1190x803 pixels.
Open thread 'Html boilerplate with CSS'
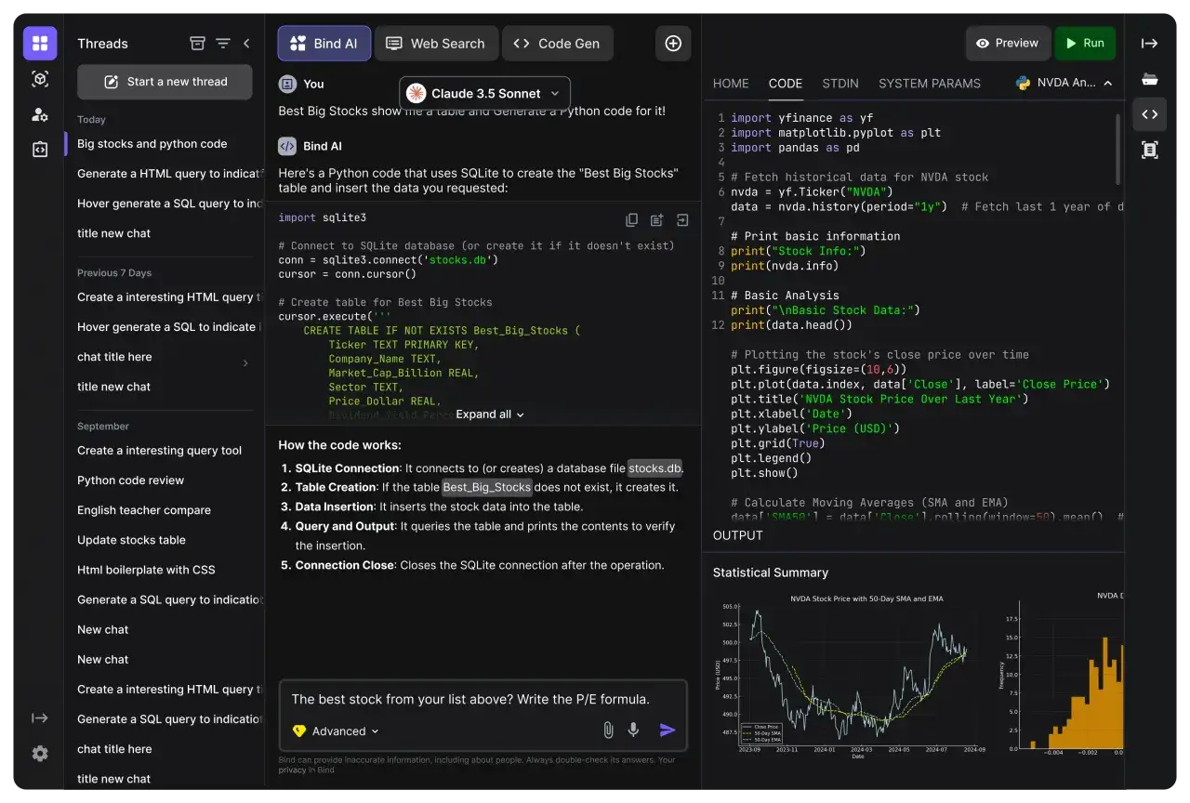146,570
